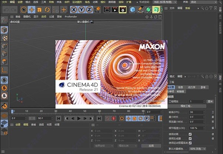Activate the Move tool in top toolbar
This screenshot has width=223, height=154.
(x=31, y=10)
